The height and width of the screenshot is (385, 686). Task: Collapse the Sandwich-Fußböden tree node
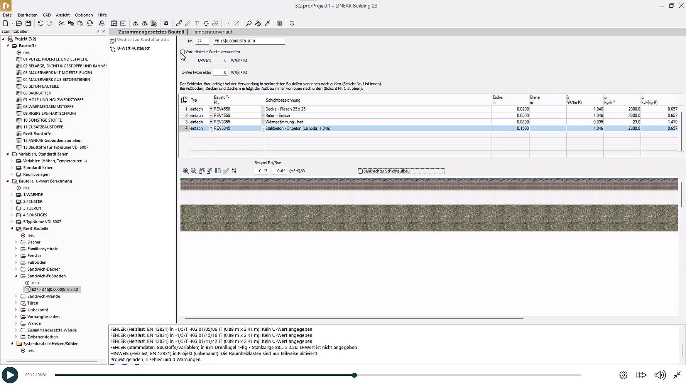tap(16, 276)
